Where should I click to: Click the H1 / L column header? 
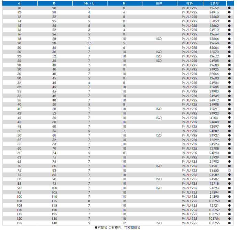pos(89,3)
